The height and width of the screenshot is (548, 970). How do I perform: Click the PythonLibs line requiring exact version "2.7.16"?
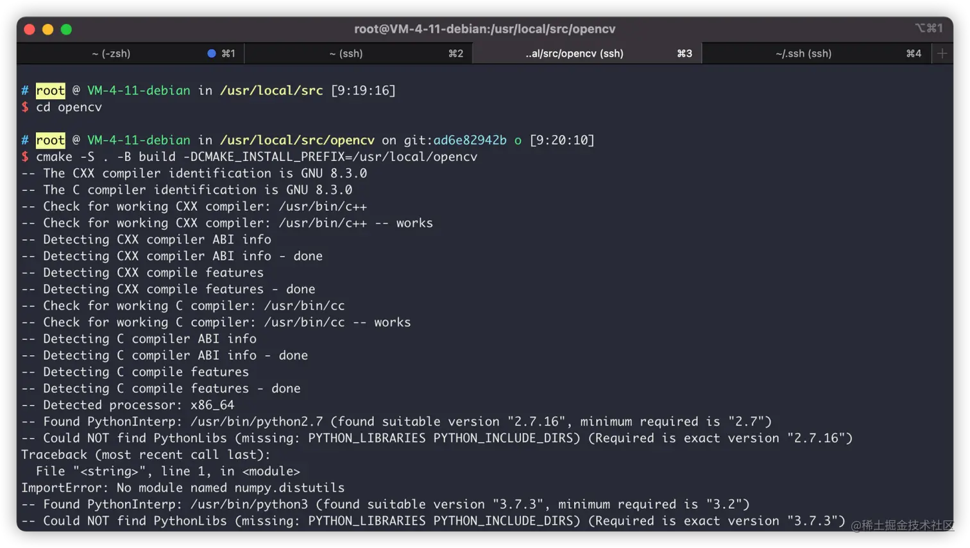[438, 438]
